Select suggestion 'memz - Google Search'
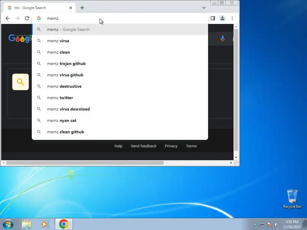The height and width of the screenshot is (230, 307). click(x=120, y=29)
